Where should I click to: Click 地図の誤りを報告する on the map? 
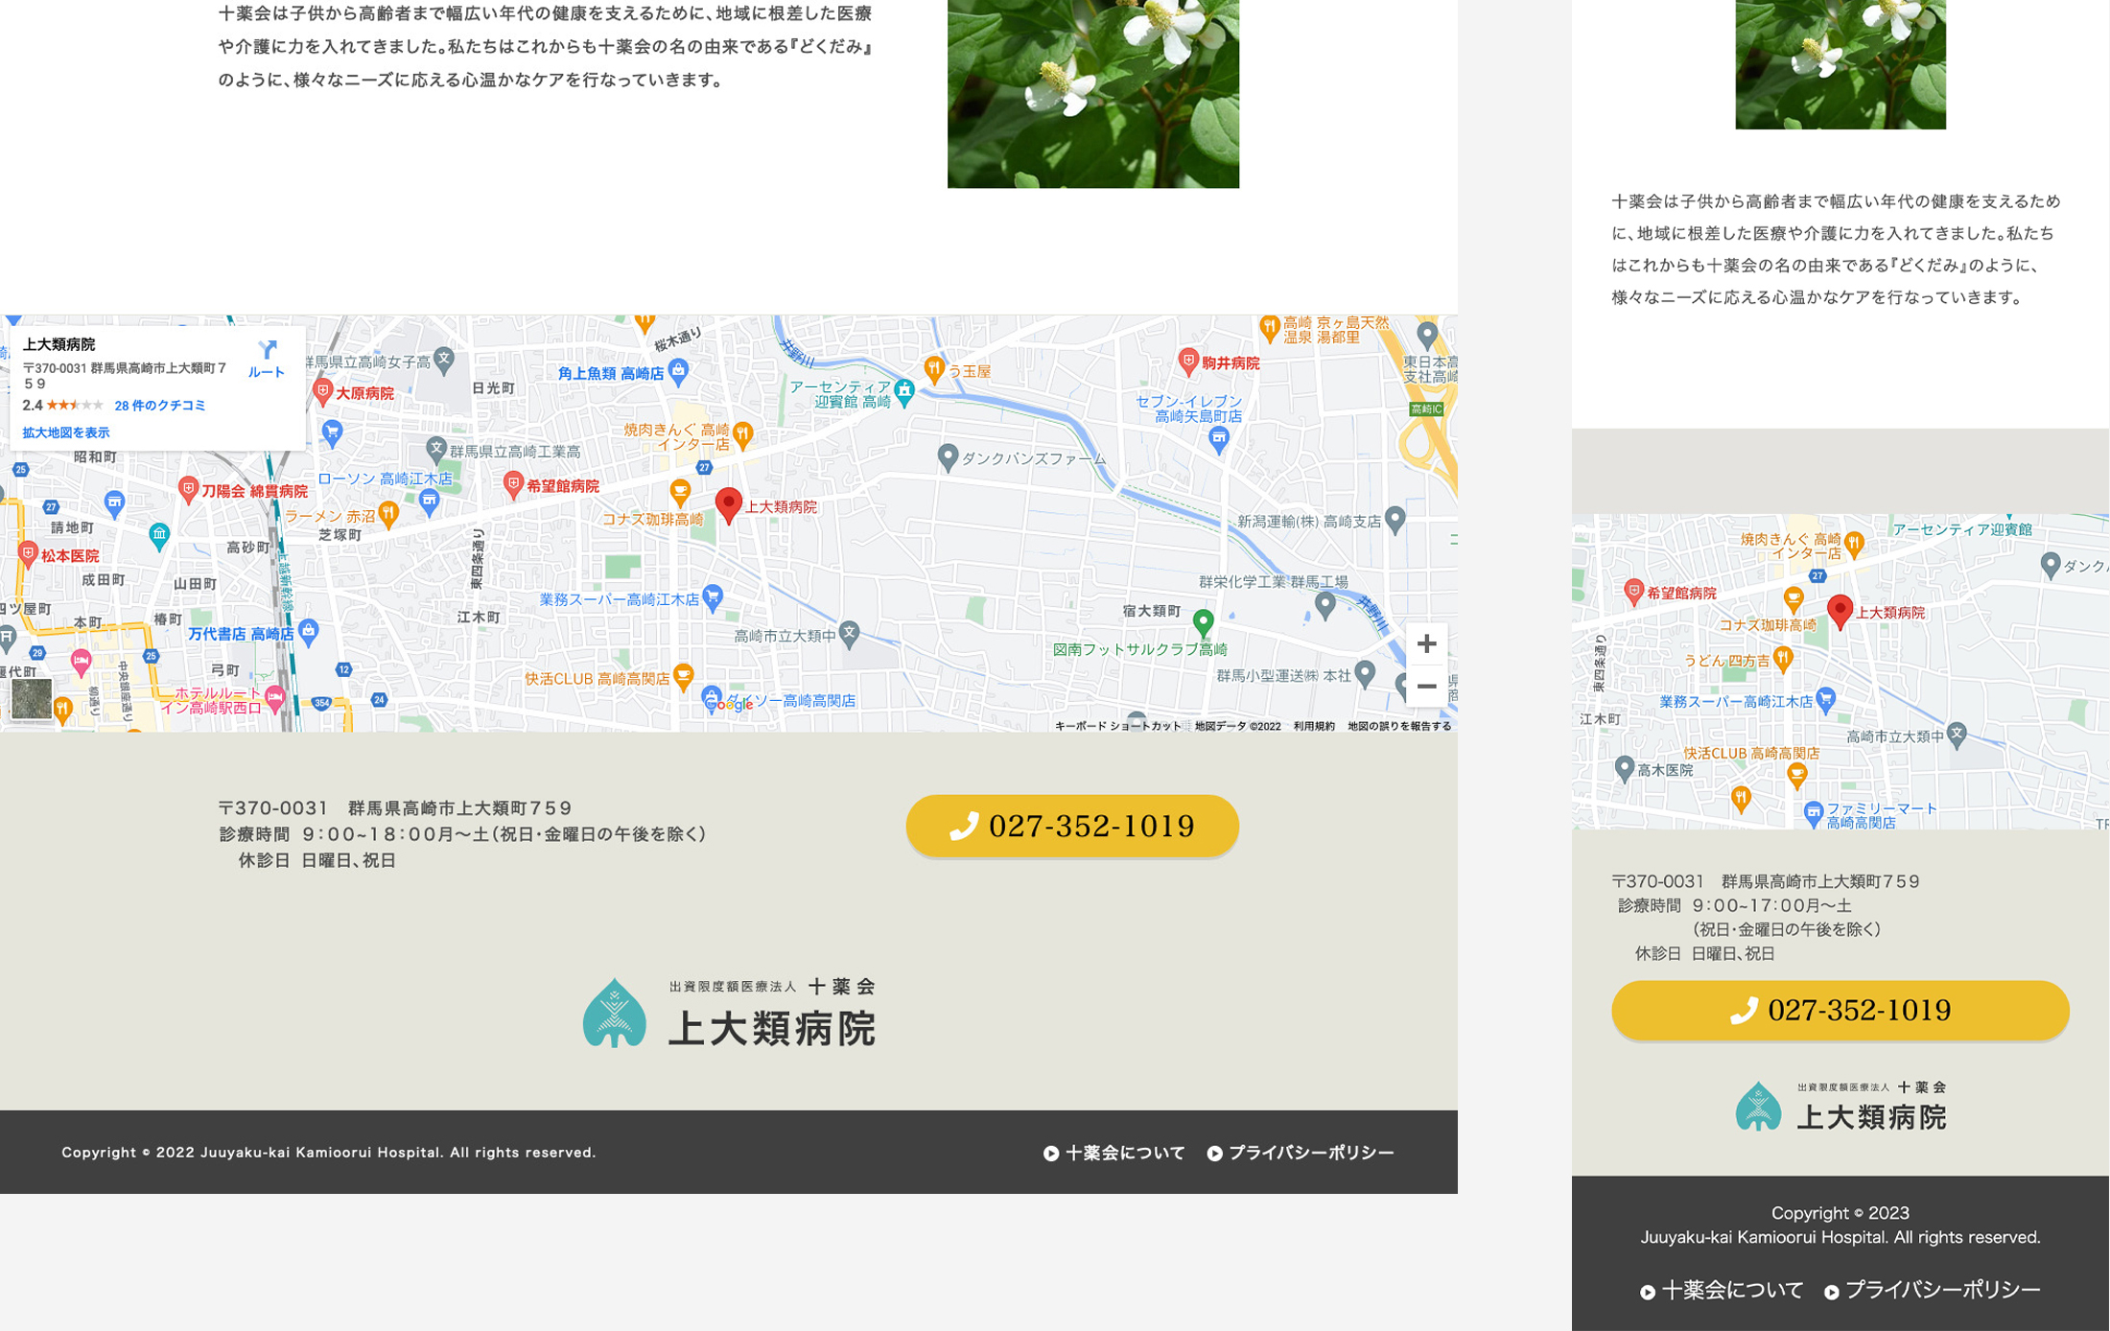click(x=1398, y=726)
